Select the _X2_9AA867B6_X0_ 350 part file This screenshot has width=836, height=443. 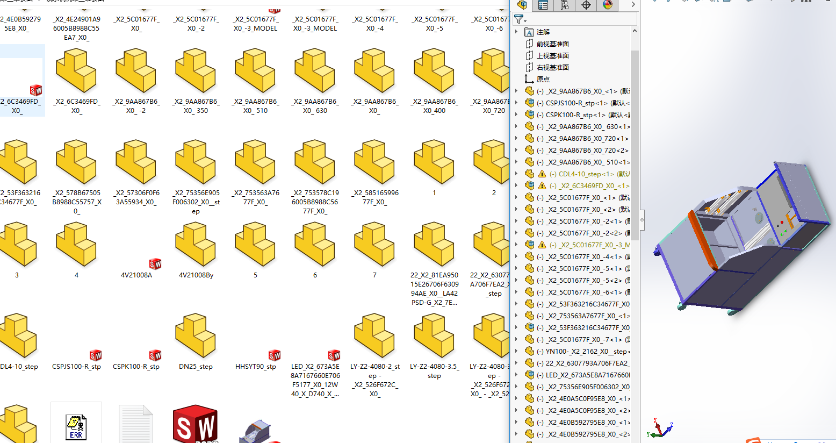(x=196, y=82)
